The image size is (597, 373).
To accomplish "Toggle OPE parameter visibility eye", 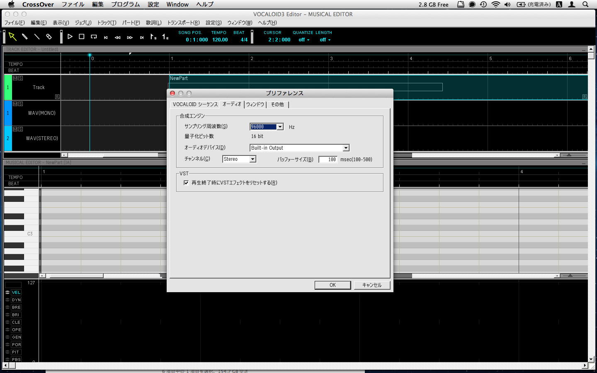I will pyautogui.click(x=7, y=329).
